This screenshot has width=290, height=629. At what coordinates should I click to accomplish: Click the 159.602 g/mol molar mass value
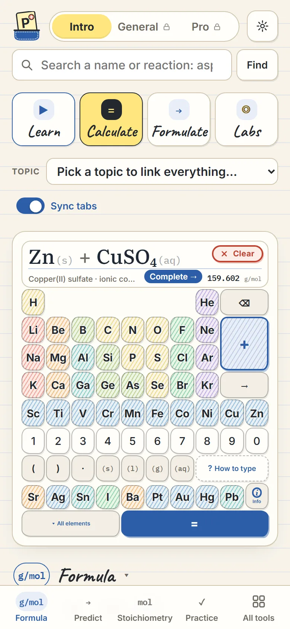pyautogui.click(x=234, y=278)
